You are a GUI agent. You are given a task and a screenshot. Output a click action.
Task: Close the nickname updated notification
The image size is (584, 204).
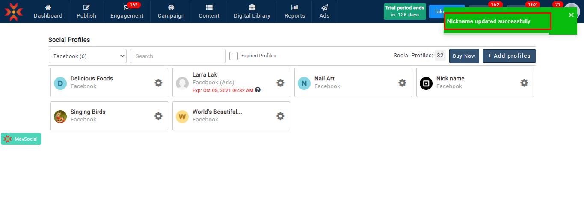[571, 15]
